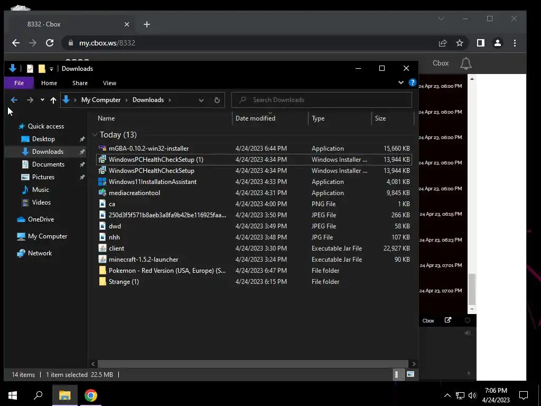This screenshot has width=541, height=406.
Task: Open Chrome share page icon
Action: (x=443, y=43)
